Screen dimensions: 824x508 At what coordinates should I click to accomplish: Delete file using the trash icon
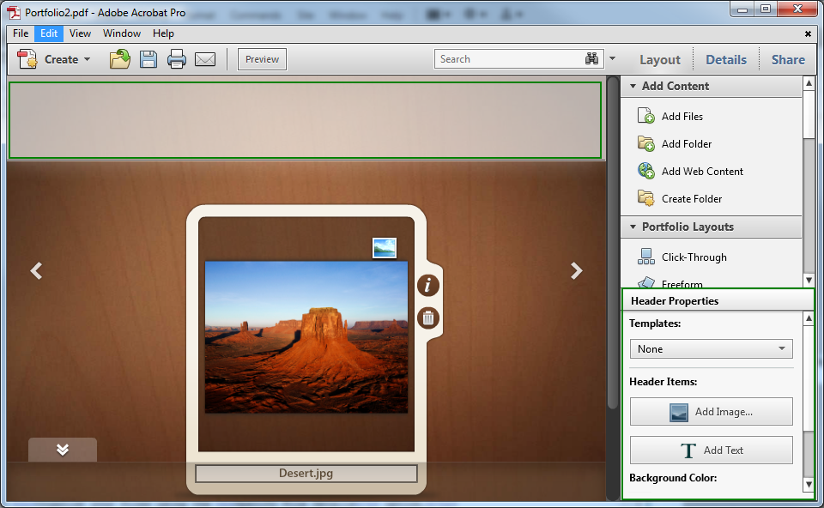click(x=428, y=318)
